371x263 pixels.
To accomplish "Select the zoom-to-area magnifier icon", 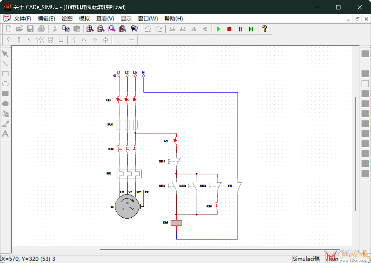I will (112, 29).
